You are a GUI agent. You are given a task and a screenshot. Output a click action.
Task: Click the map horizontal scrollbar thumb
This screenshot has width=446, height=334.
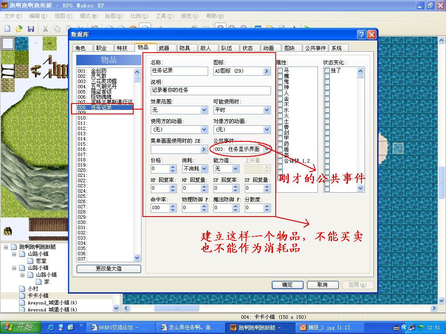pyautogui.click(x=176, y=308)
